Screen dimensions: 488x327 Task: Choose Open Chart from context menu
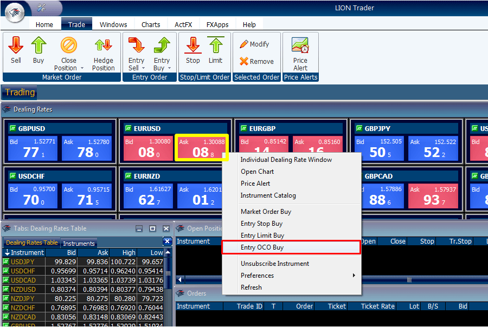click(x=291, y=172)
